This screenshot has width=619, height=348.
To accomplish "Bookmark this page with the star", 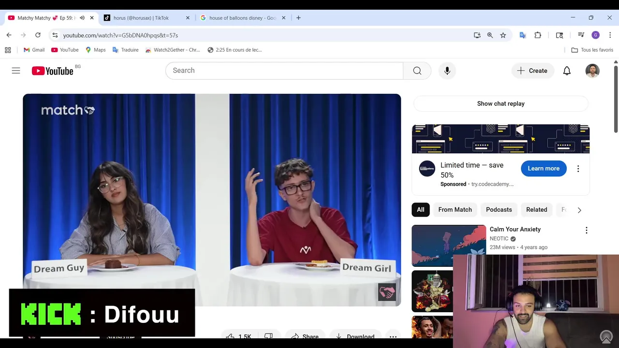I will click(503, 35).
